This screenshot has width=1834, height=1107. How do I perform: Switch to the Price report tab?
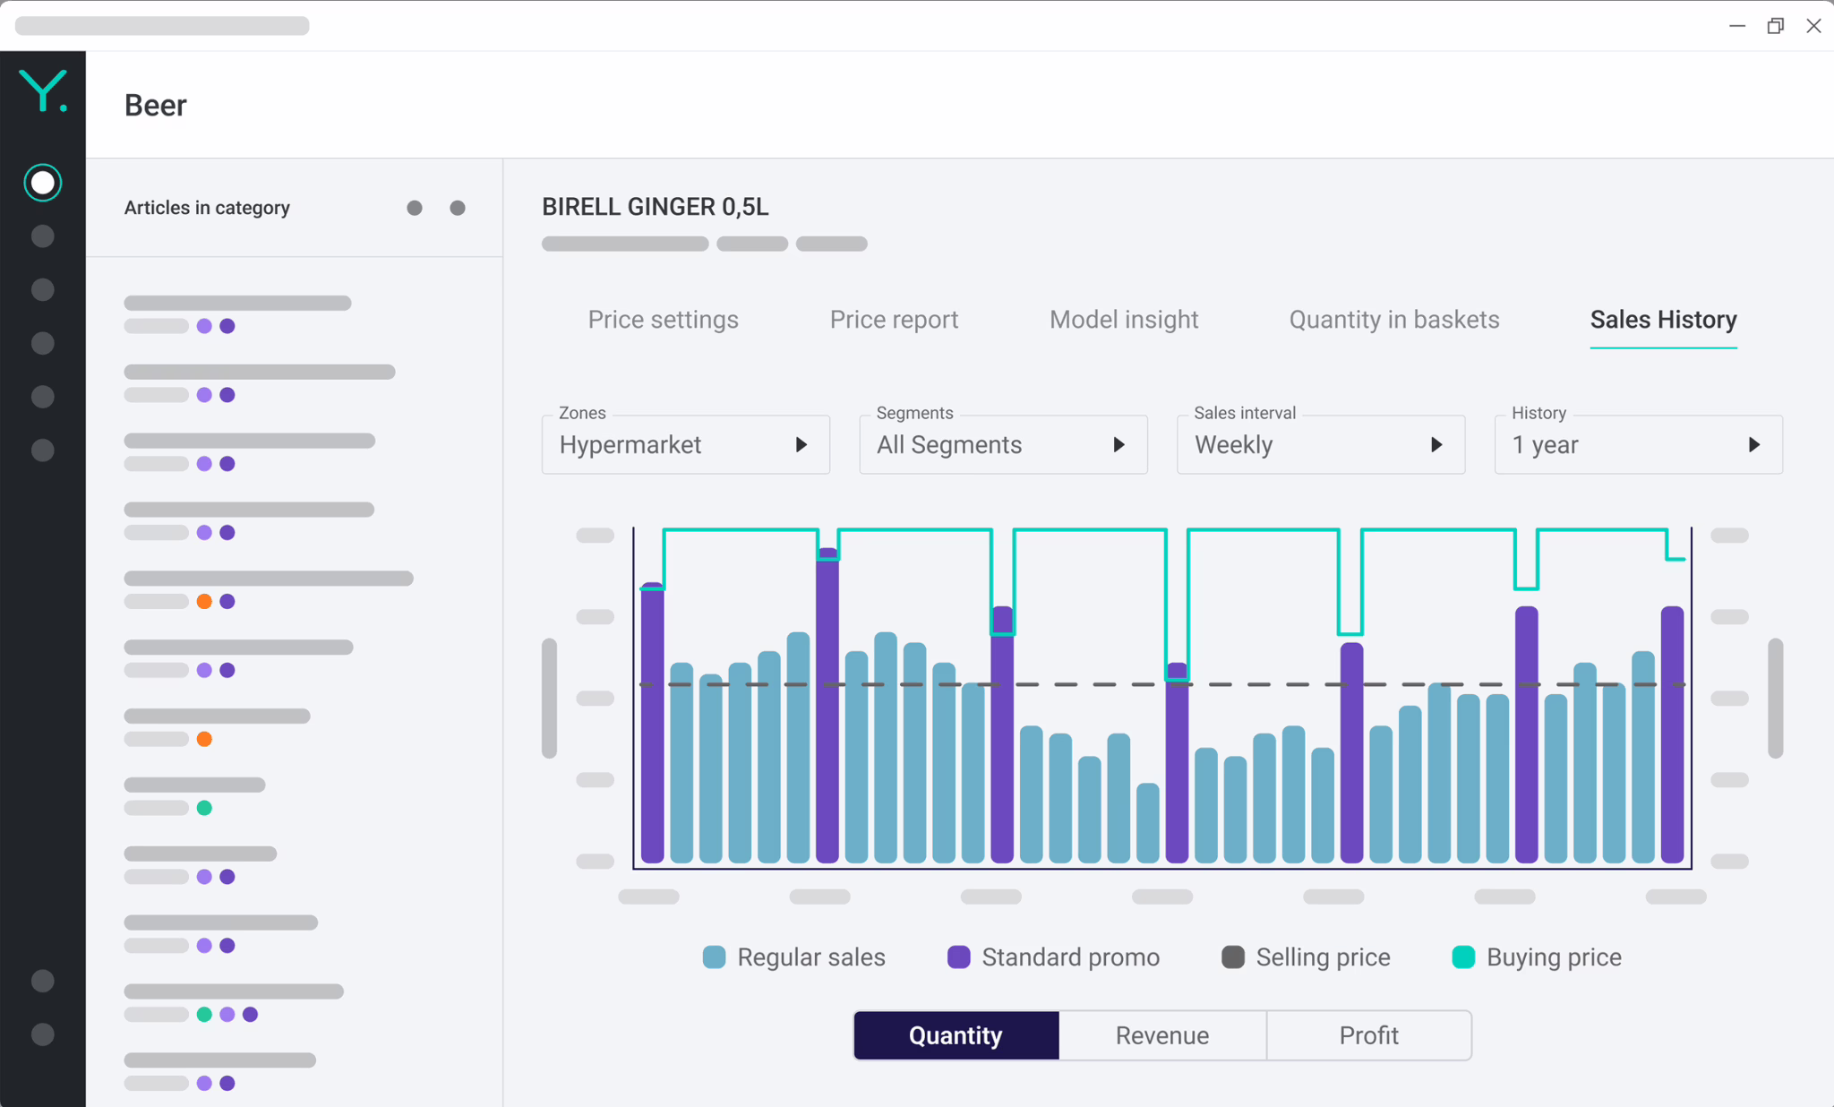(894, 319)
